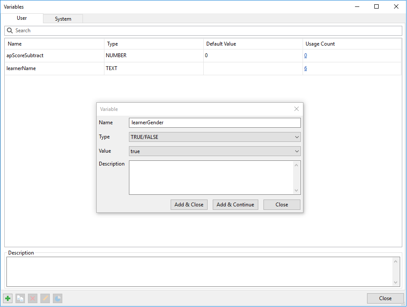Click the Search variables field
The width and height of the screenshot is (407, 307).
pyautogui.click(x=203, y=31)
